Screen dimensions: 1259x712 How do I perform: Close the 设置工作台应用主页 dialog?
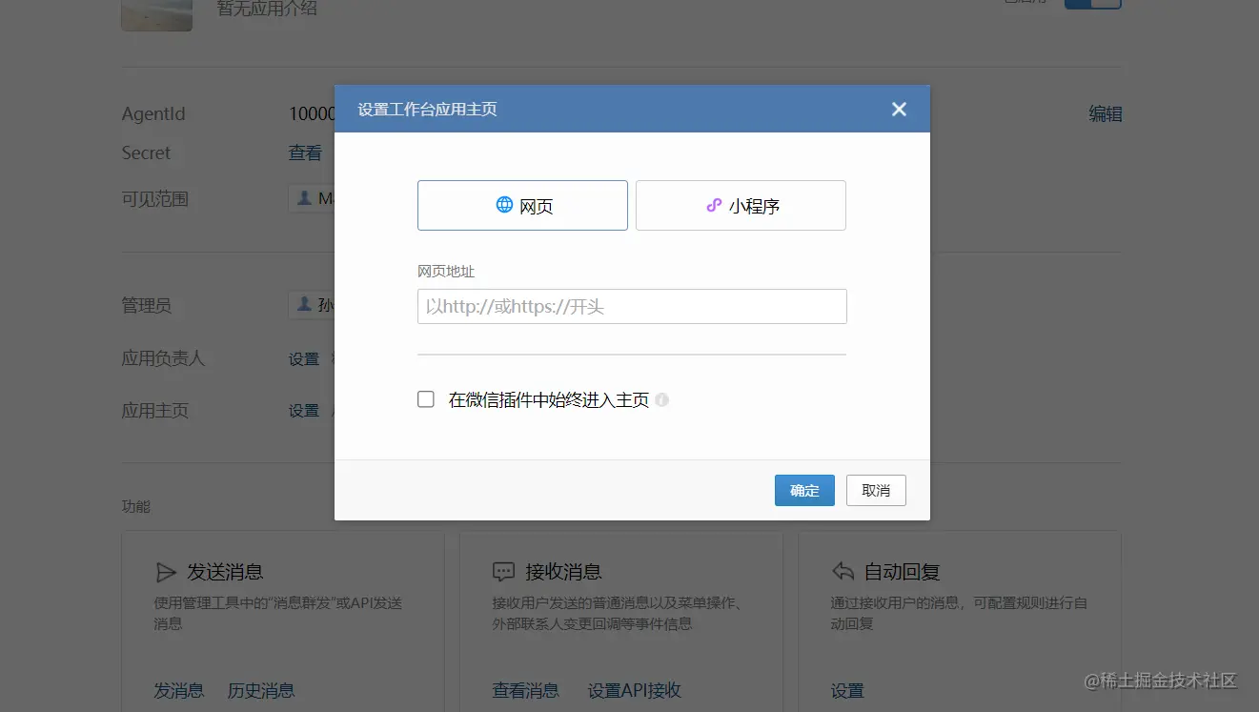click(x=899, y=109)
